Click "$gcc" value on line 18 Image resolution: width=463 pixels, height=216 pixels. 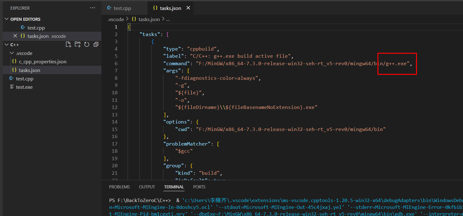184,151
